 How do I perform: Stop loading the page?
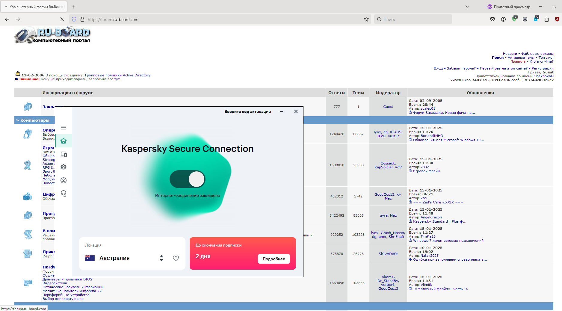tap(62, 19)
